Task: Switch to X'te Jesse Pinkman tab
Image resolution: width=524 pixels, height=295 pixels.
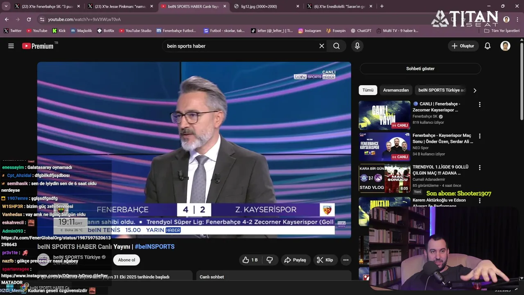Action: click(x=120, y=6)
